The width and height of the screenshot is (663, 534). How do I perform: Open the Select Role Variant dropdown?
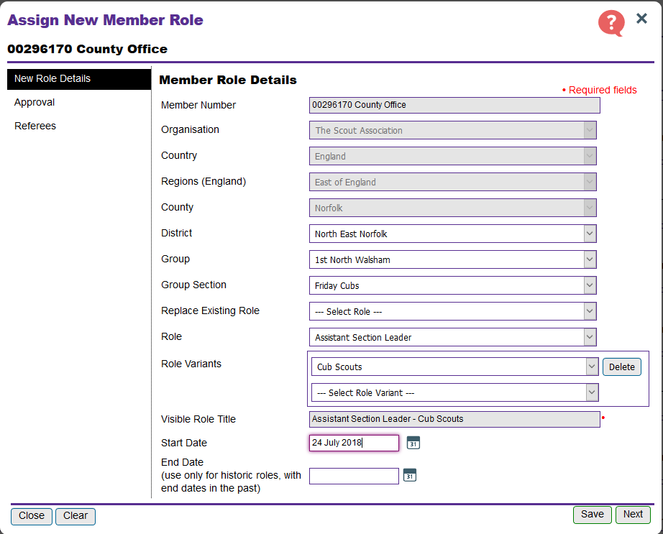(x=454, y=392)
